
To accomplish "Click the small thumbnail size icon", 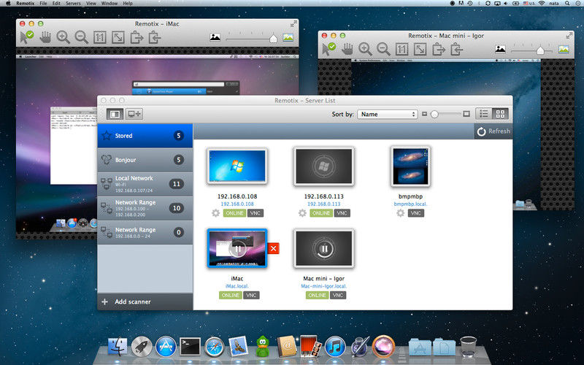I will 424,115.
